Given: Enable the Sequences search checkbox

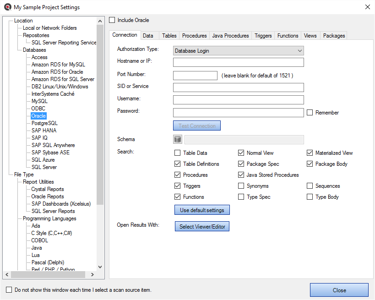Looking at the screenshot, I should [310, 186].
